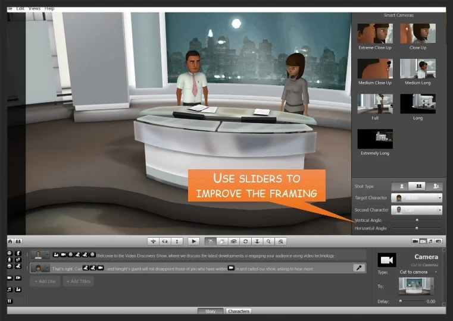Image resolution: width=453 pixels, height=321 pixels.
Task: Click the 0.00 Delay value
Action: (x=431, y=301)
